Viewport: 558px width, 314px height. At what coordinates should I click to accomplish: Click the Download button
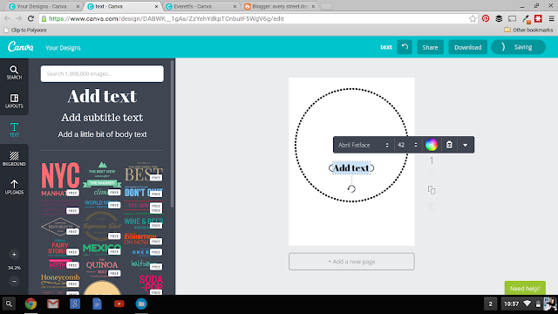pos(467,47)
